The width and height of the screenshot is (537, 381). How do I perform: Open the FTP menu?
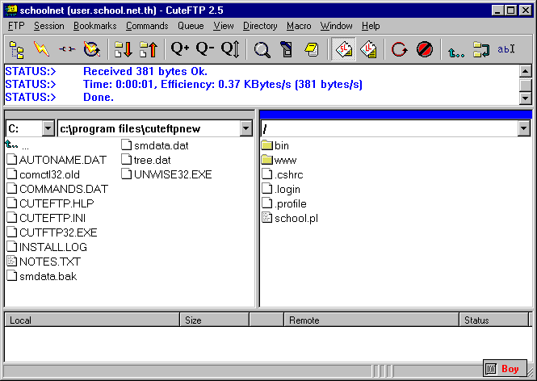(16, 26)
